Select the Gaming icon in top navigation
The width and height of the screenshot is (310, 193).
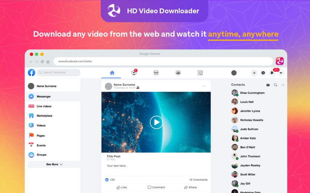point(200,73)
